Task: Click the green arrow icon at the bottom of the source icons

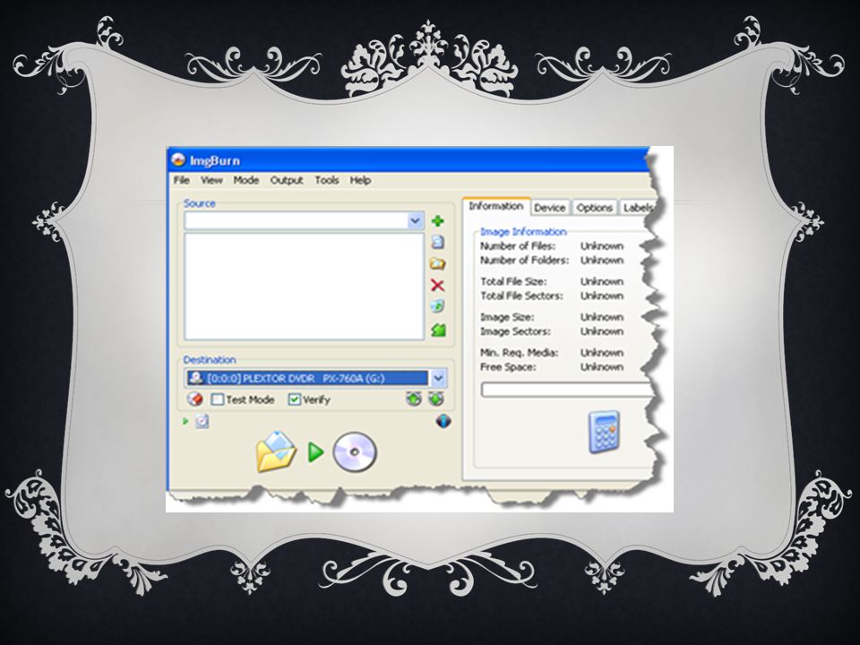Action: click(438, 330)
